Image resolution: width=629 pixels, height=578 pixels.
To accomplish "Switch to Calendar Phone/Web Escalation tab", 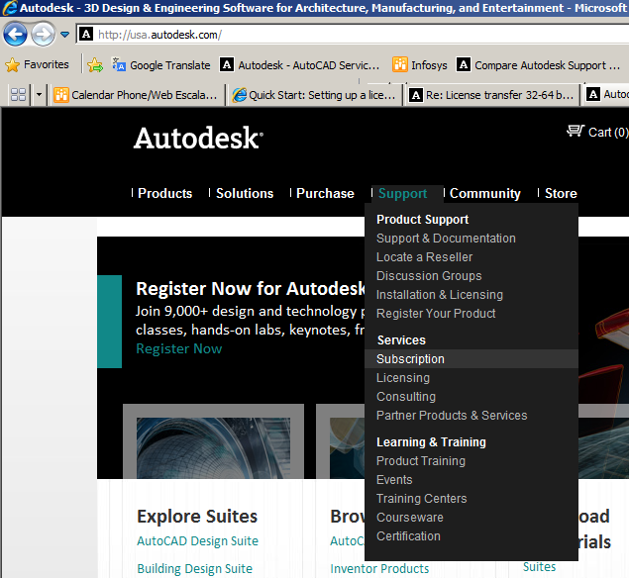I will pyautogui.click(x=136, y=95).
